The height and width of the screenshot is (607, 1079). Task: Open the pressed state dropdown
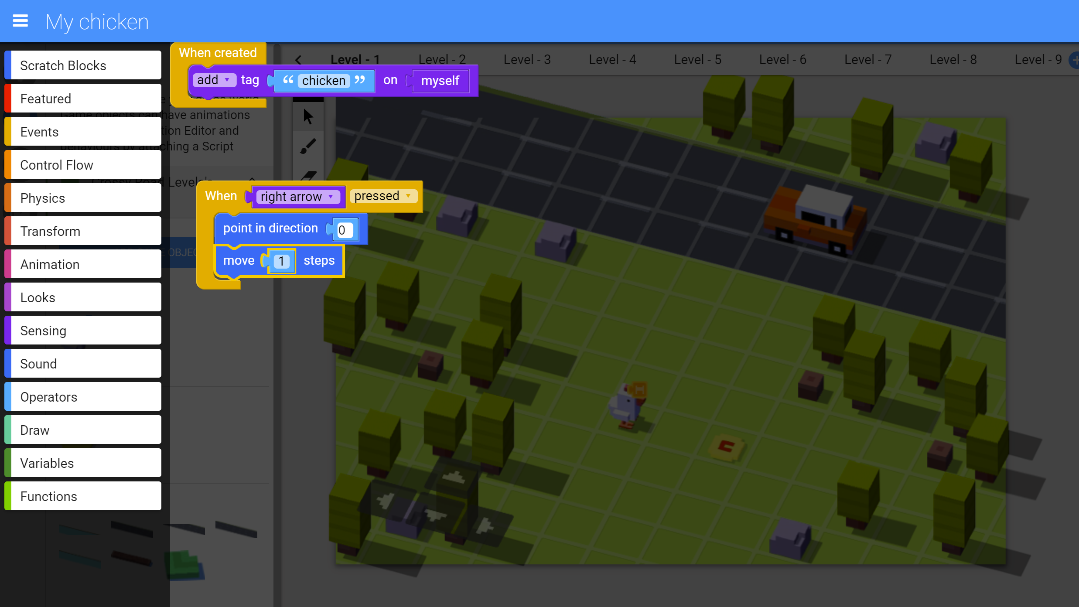[x=383, y=196]
